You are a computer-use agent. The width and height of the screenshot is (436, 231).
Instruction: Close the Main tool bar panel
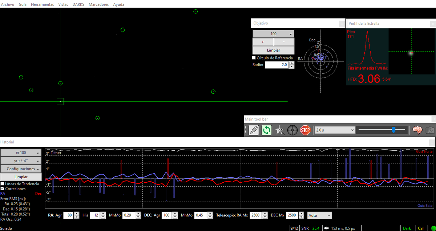(433, 119)
